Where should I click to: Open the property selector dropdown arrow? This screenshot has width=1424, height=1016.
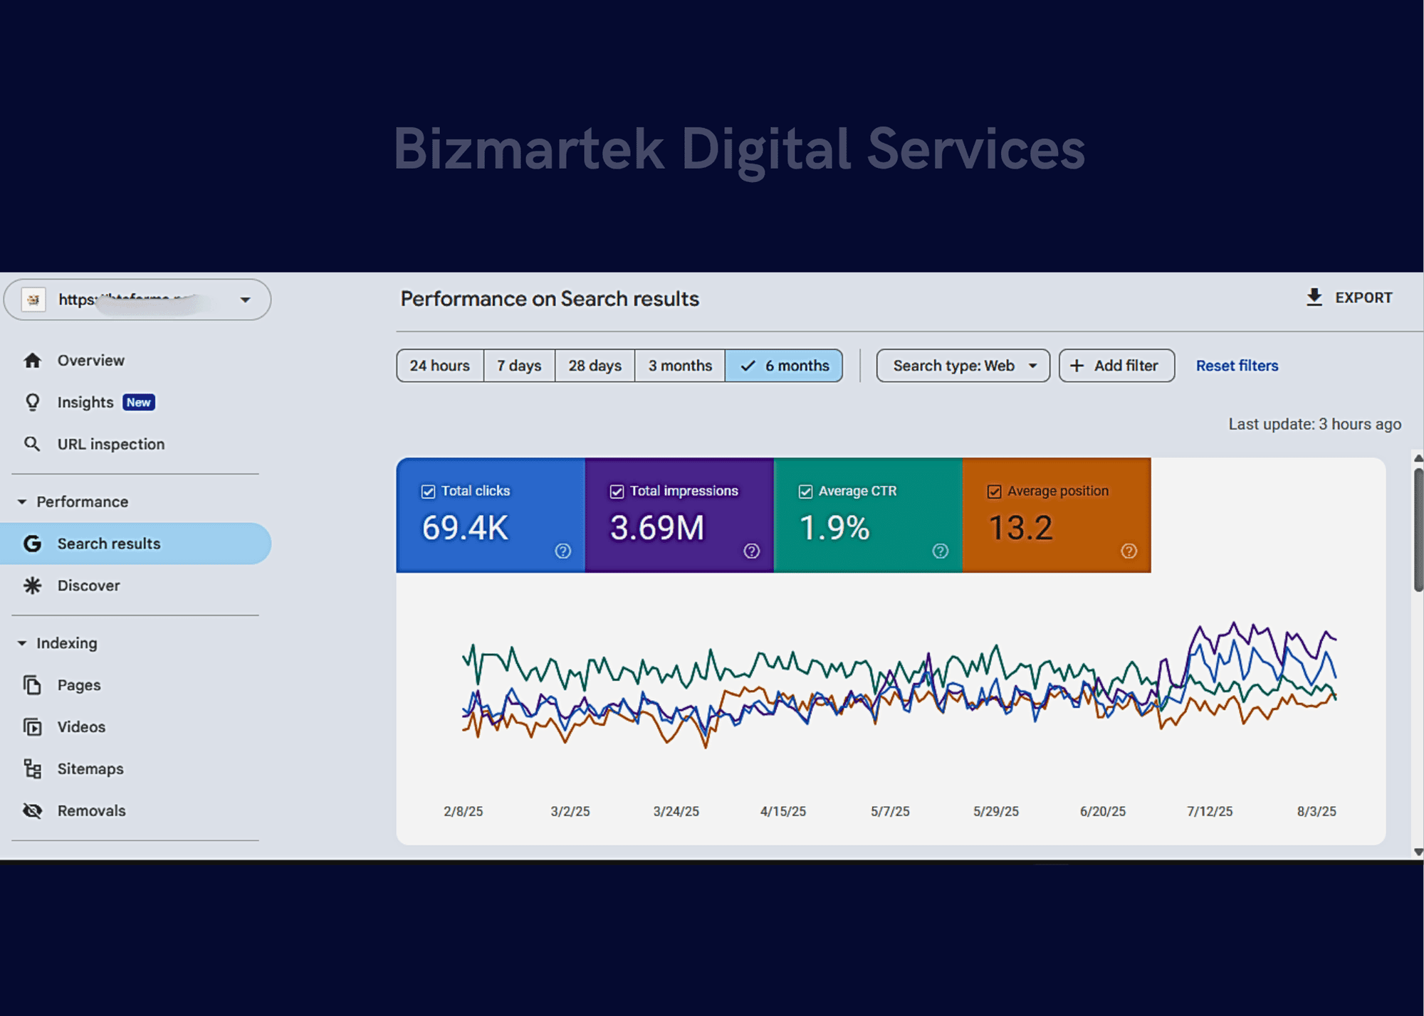pos(245,300)
